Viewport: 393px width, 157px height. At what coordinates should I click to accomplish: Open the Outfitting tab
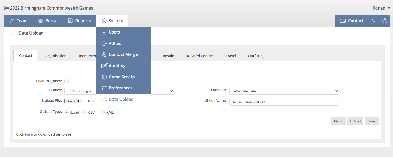[256, 56]
